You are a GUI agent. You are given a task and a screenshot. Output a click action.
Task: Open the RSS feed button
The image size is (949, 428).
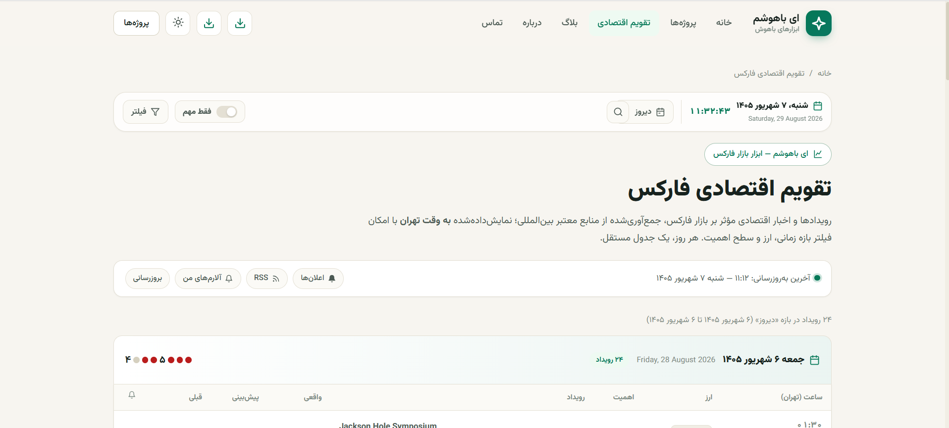tap(267, 278)
